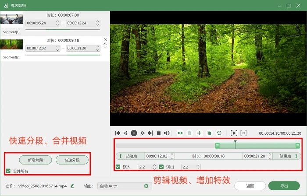
Task: Reset the edit with the refresh icon
Action: [219, 133]
